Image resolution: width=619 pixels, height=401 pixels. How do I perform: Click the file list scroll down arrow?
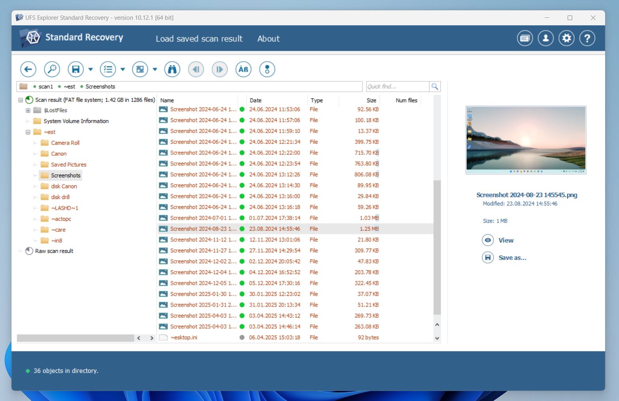pyautogui.click(x=437, y=338)
